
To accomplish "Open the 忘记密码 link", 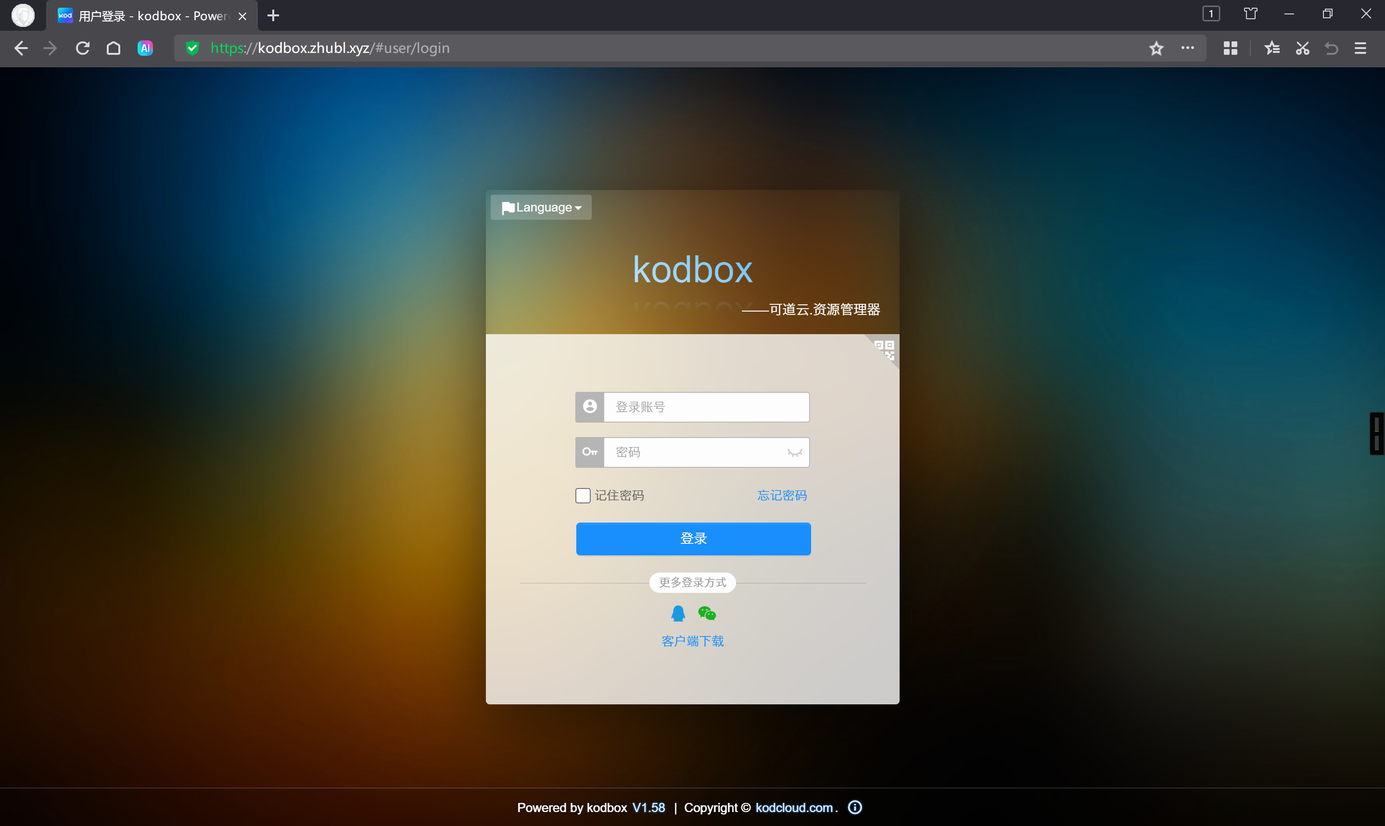I will point(781,495).
